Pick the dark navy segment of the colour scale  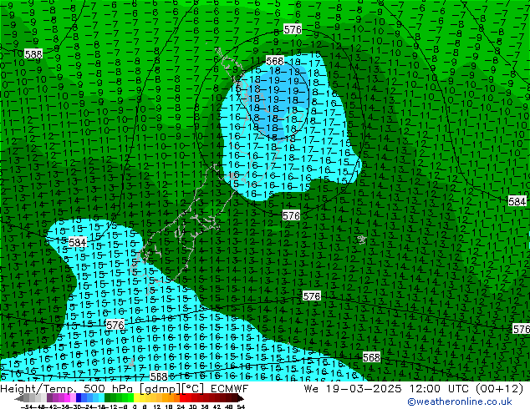tap(79, 397)
